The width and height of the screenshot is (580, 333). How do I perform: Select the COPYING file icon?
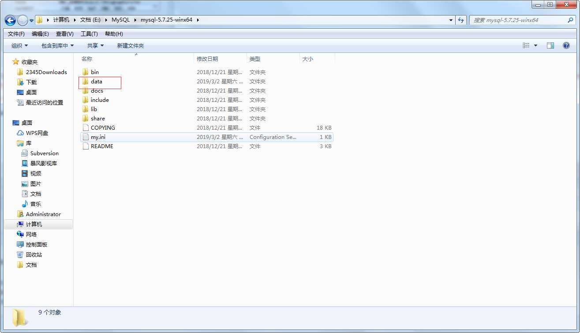click(86, 127)
